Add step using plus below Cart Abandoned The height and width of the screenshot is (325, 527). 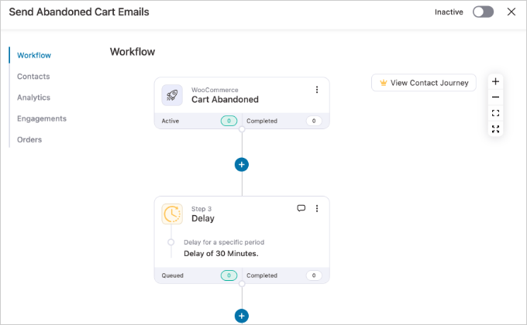click(x=242, y=164)
